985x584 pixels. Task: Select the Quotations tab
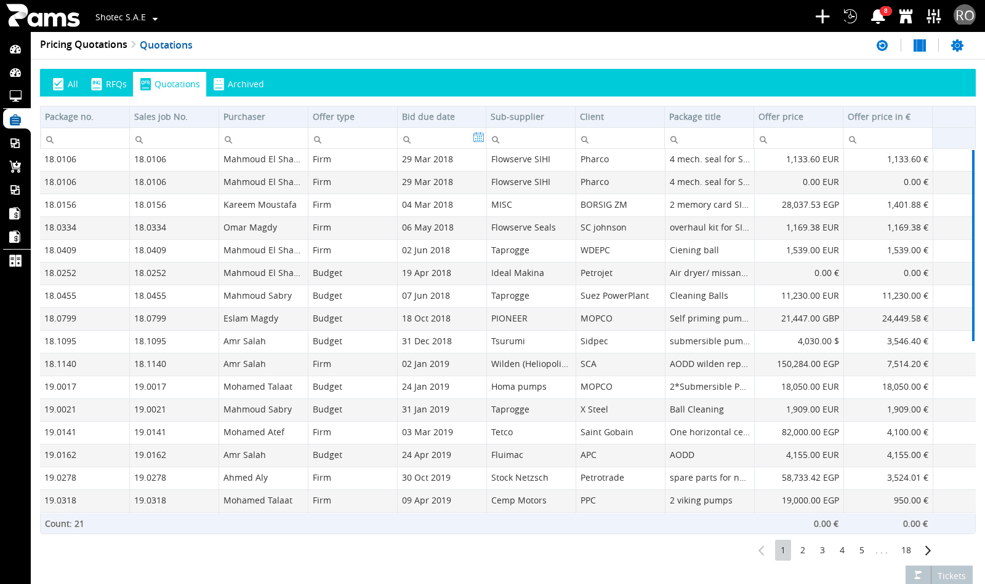[170, 84]
